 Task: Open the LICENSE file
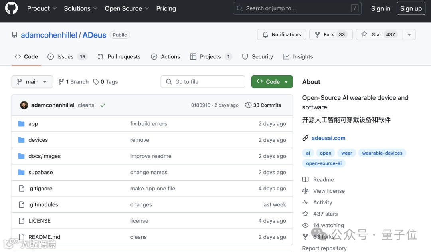point(39,221)
